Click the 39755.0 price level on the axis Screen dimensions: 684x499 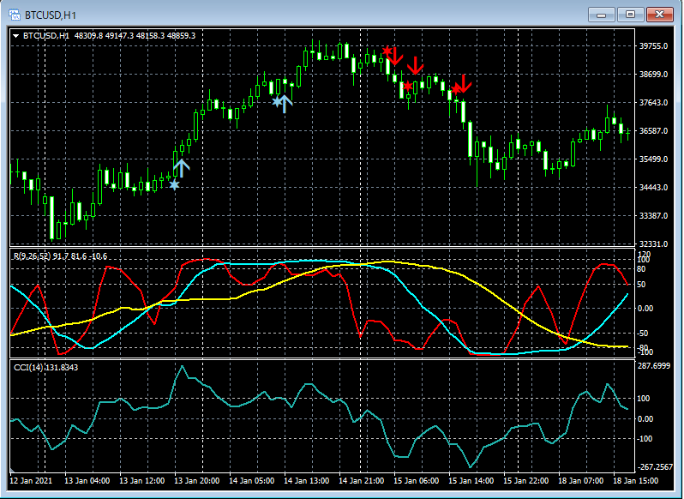click(653, 46)
